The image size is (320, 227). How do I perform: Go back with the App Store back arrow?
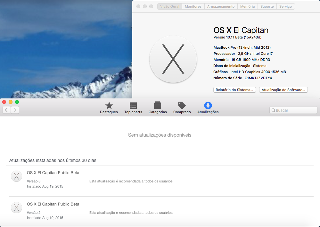click(6, 110)
